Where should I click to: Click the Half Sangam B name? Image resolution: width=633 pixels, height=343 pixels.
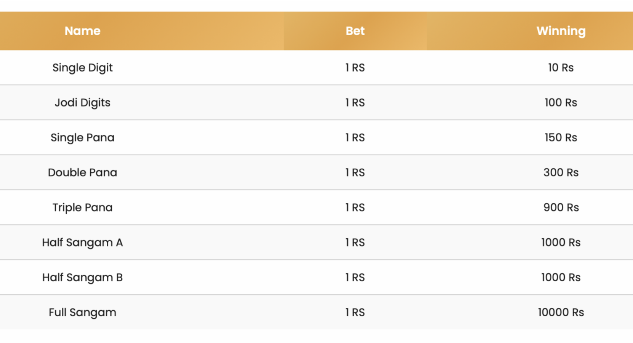[x=82, y=277]
